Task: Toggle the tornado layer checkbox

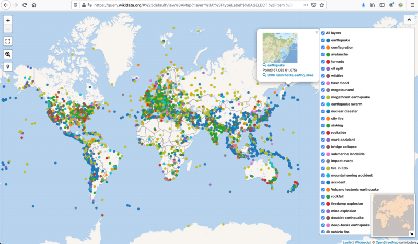Action: pos(323,62)
